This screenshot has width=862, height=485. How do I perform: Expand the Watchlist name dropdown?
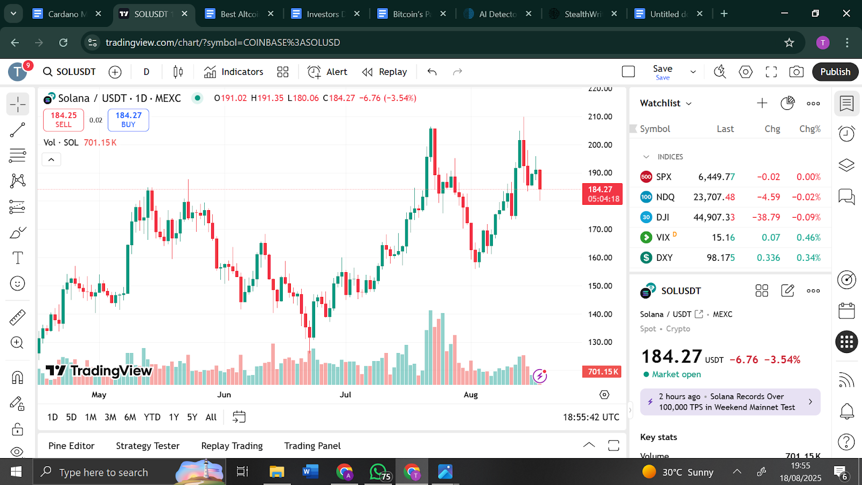coord(689,103)
